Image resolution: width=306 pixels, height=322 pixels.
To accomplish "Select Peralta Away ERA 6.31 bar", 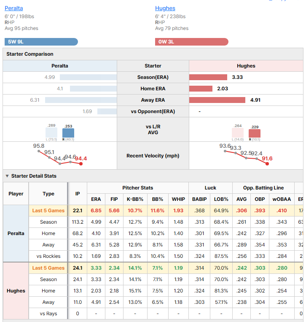I will [81, 100].
